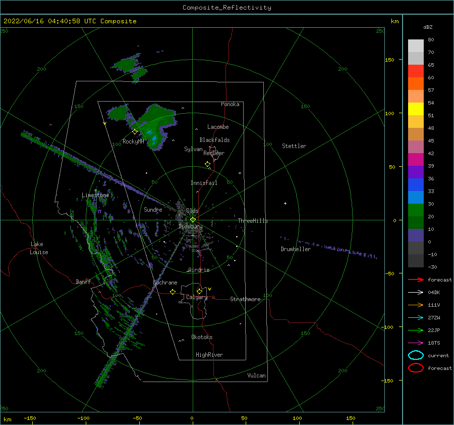This screenshot has height=425, width=454.
Task: Click the Sundre label
Action: click(x=153, y=209)
